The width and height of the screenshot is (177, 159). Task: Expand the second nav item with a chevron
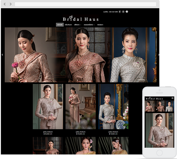[89, 25]
